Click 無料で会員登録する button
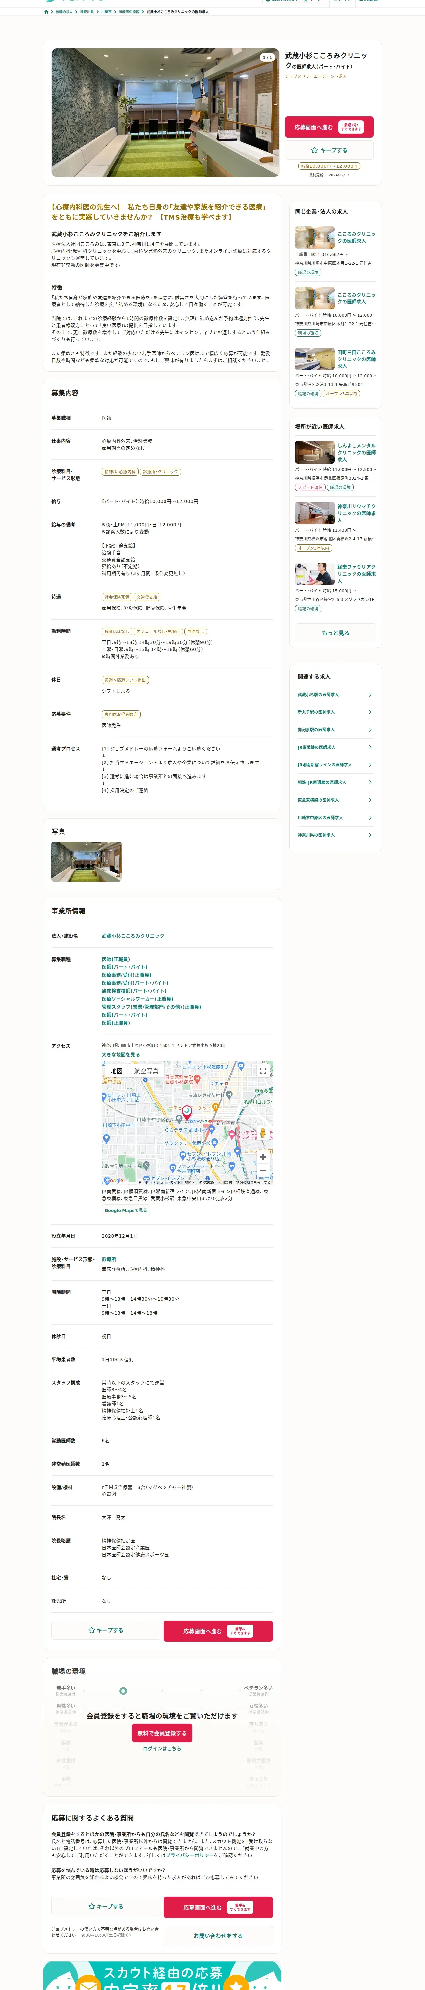425x1990 pixels. 162,1733
